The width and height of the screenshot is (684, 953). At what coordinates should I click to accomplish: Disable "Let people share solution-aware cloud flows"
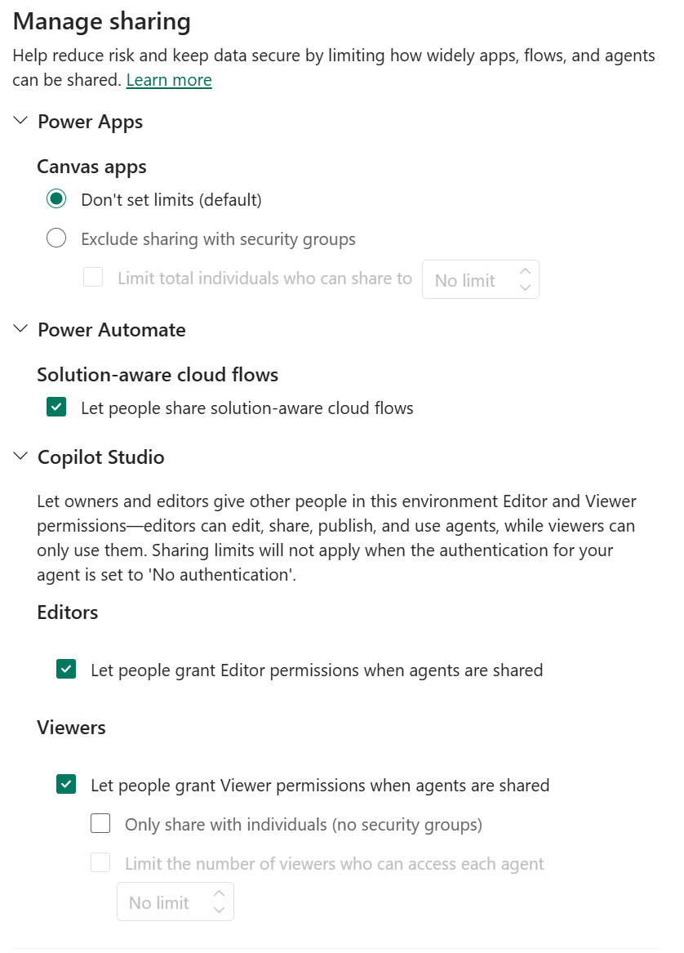(x=56, y=406)
